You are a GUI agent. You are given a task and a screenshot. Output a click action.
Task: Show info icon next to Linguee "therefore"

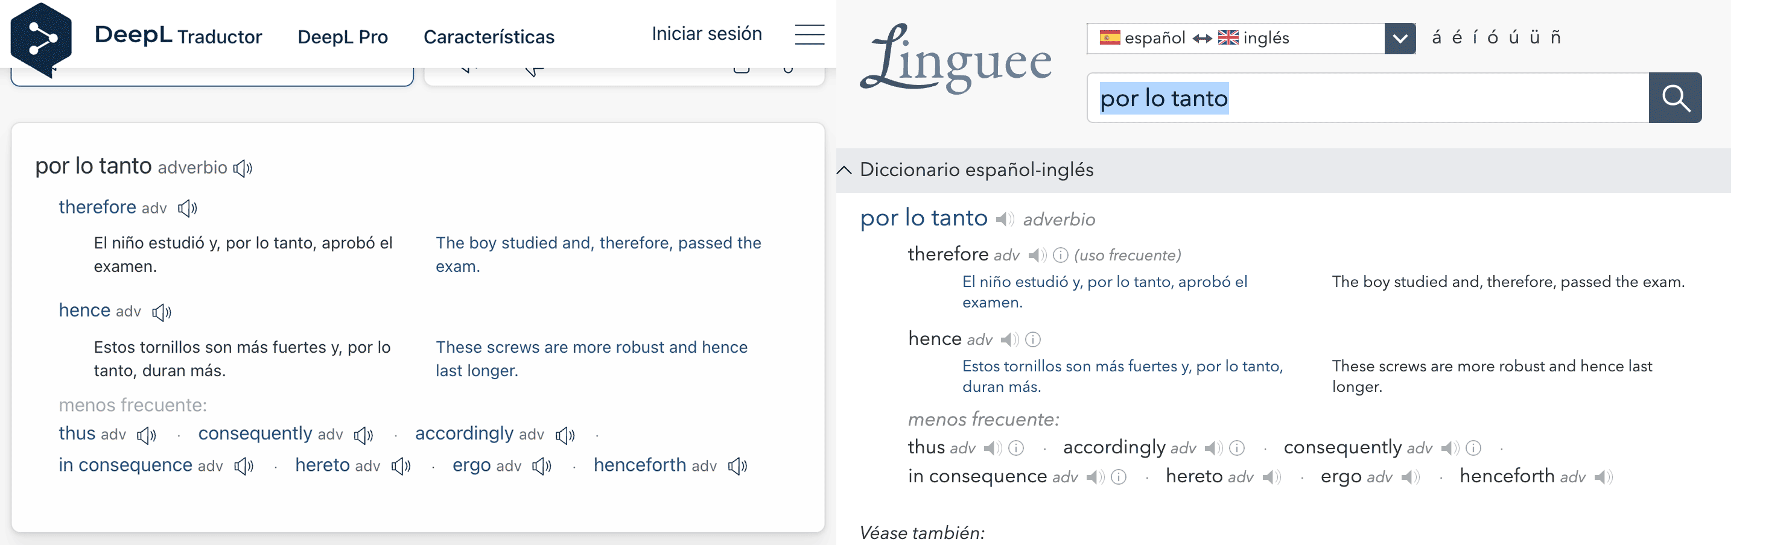(1060, 256)
